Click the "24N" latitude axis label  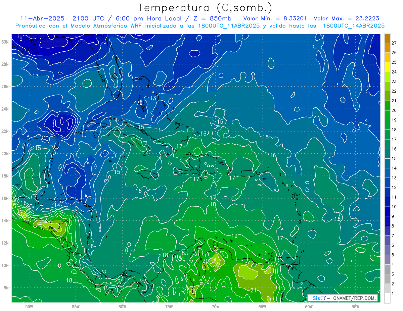[5, 109]
